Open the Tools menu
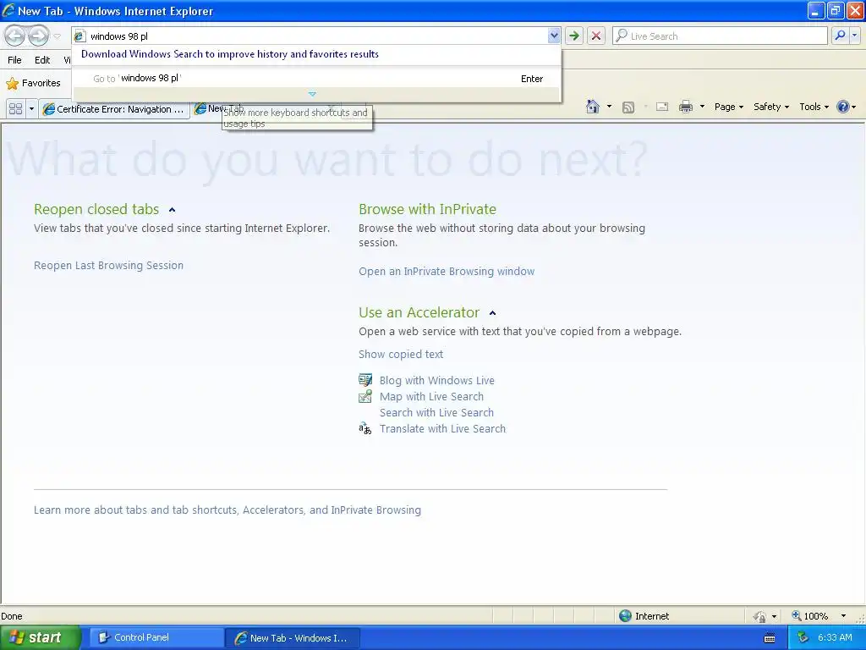Screen dimensions: 866x650 [814, 107]
